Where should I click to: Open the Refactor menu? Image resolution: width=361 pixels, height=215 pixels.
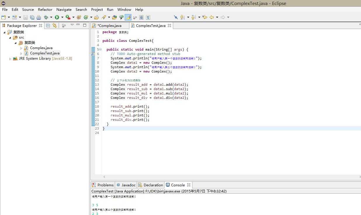click(45, 9)
